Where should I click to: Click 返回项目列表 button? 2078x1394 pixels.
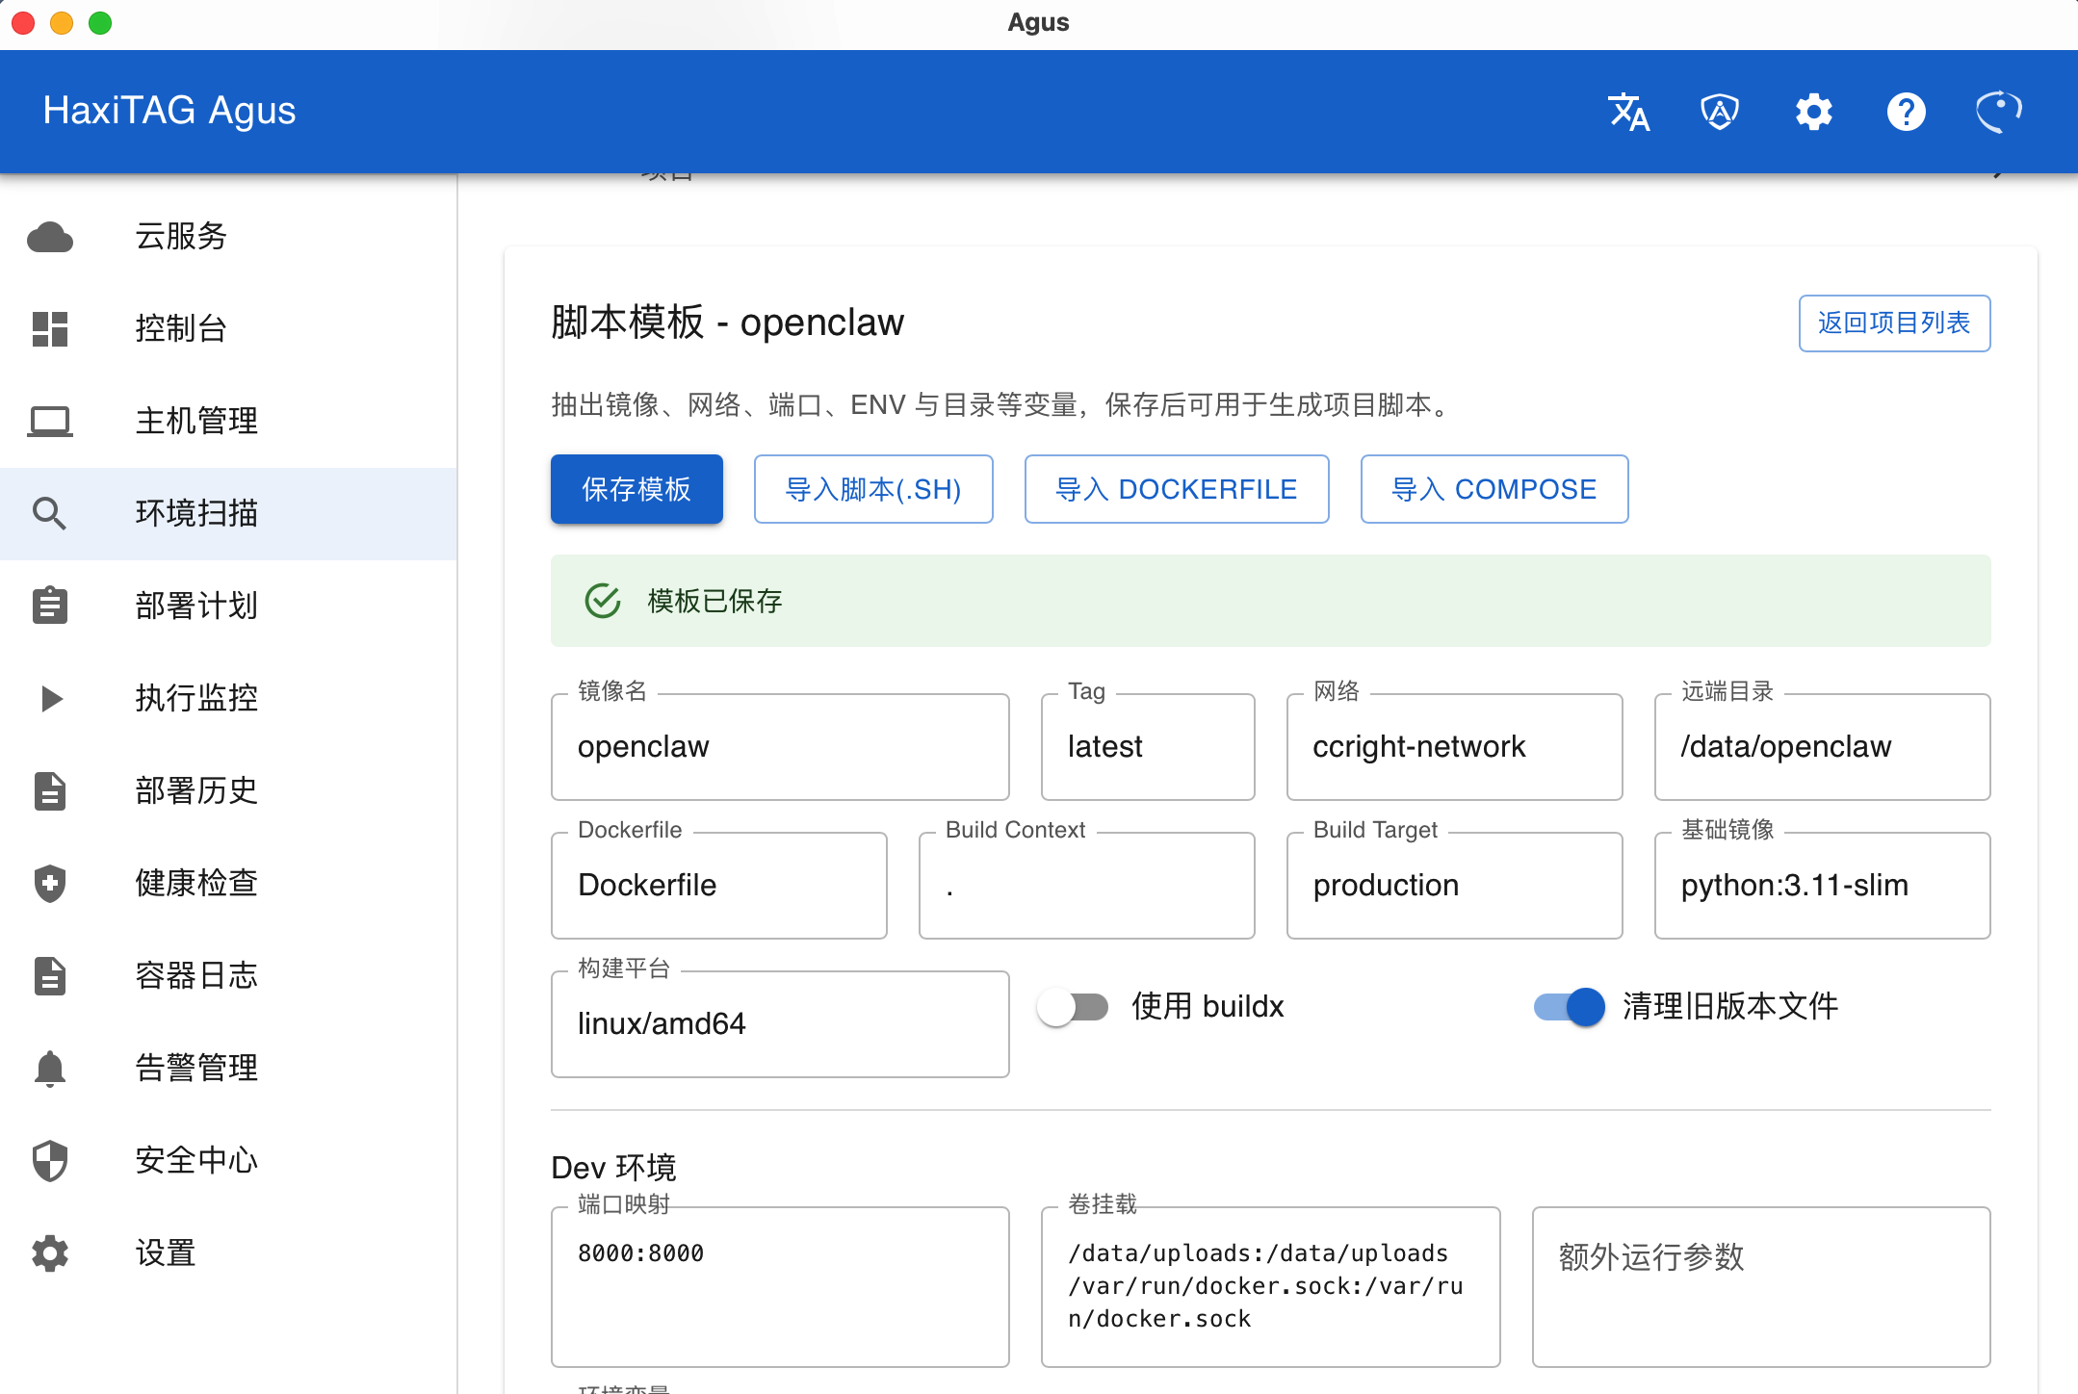pyautogui.click(x=1893, y=323)
